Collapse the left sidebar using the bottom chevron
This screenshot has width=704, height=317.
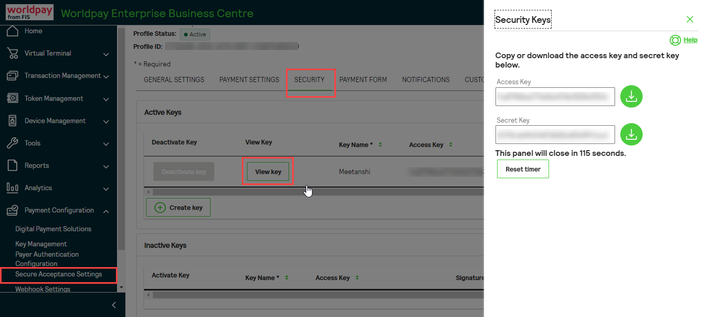(x=114, y=305)
